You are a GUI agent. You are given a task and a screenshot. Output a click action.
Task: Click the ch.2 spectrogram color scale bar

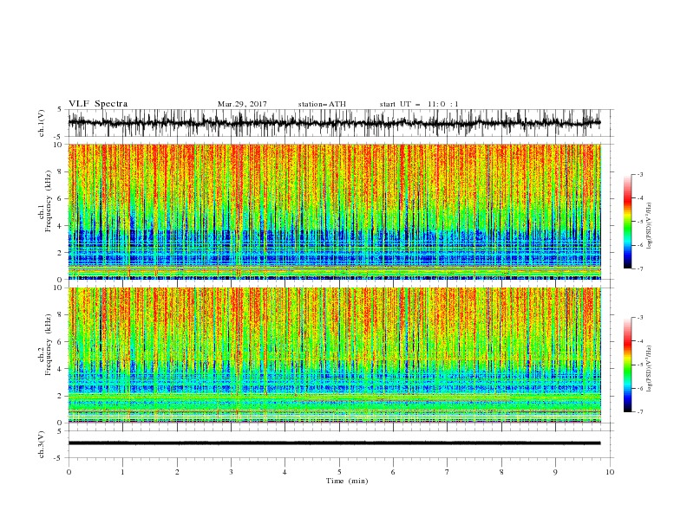click(x=627, y=365)
